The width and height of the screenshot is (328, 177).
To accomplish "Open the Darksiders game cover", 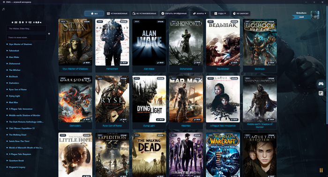I will click(x=75, y=99).
